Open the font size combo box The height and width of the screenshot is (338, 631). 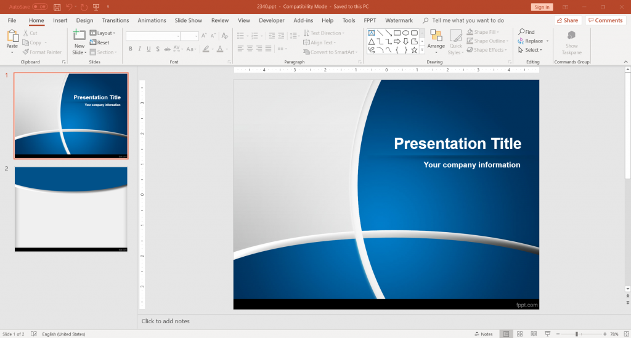pyautogui.click(x=190, y=36)
